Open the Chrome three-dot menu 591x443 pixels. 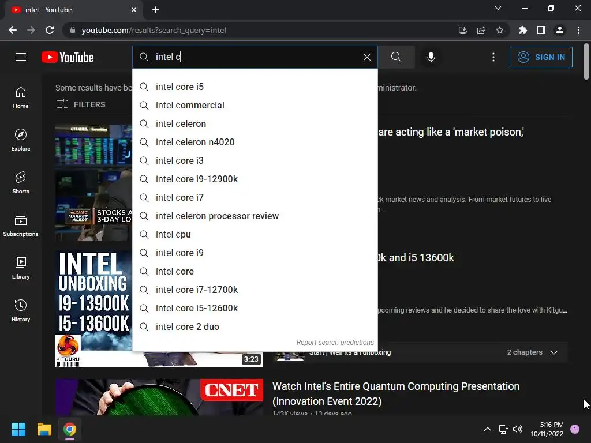pos(578,30)
